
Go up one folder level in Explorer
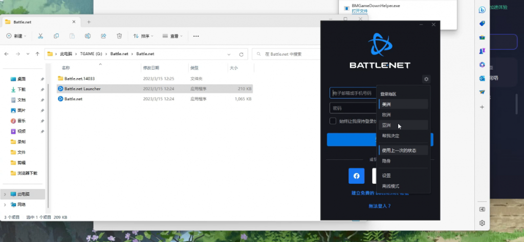pos(37,54)
